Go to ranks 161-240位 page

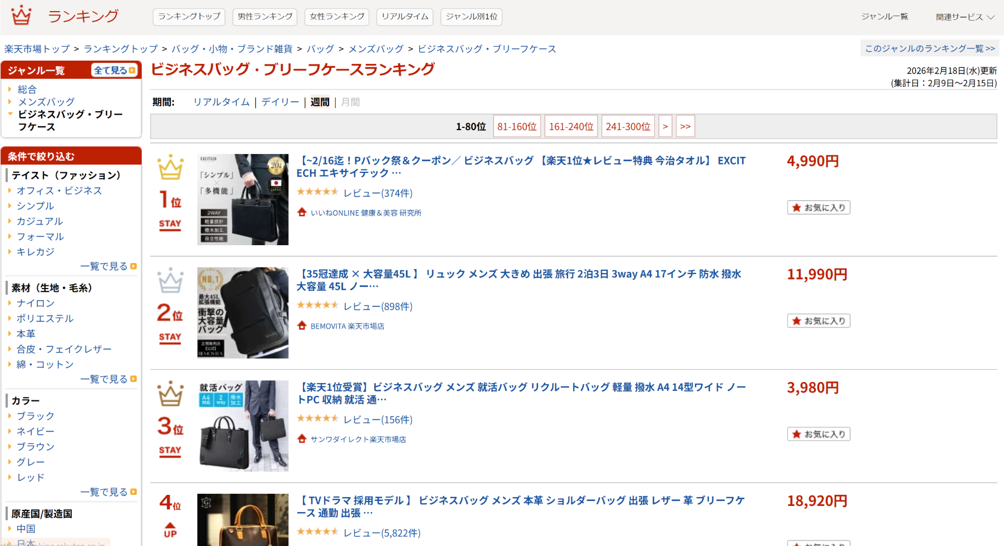[571, 127]
